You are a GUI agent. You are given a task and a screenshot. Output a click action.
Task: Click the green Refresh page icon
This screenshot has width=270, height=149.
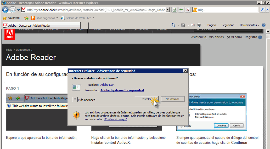[181, 10]
